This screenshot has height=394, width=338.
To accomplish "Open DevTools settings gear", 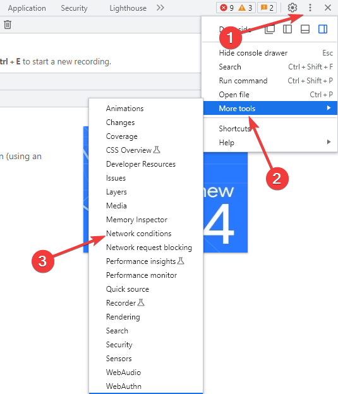I will 293,8.
